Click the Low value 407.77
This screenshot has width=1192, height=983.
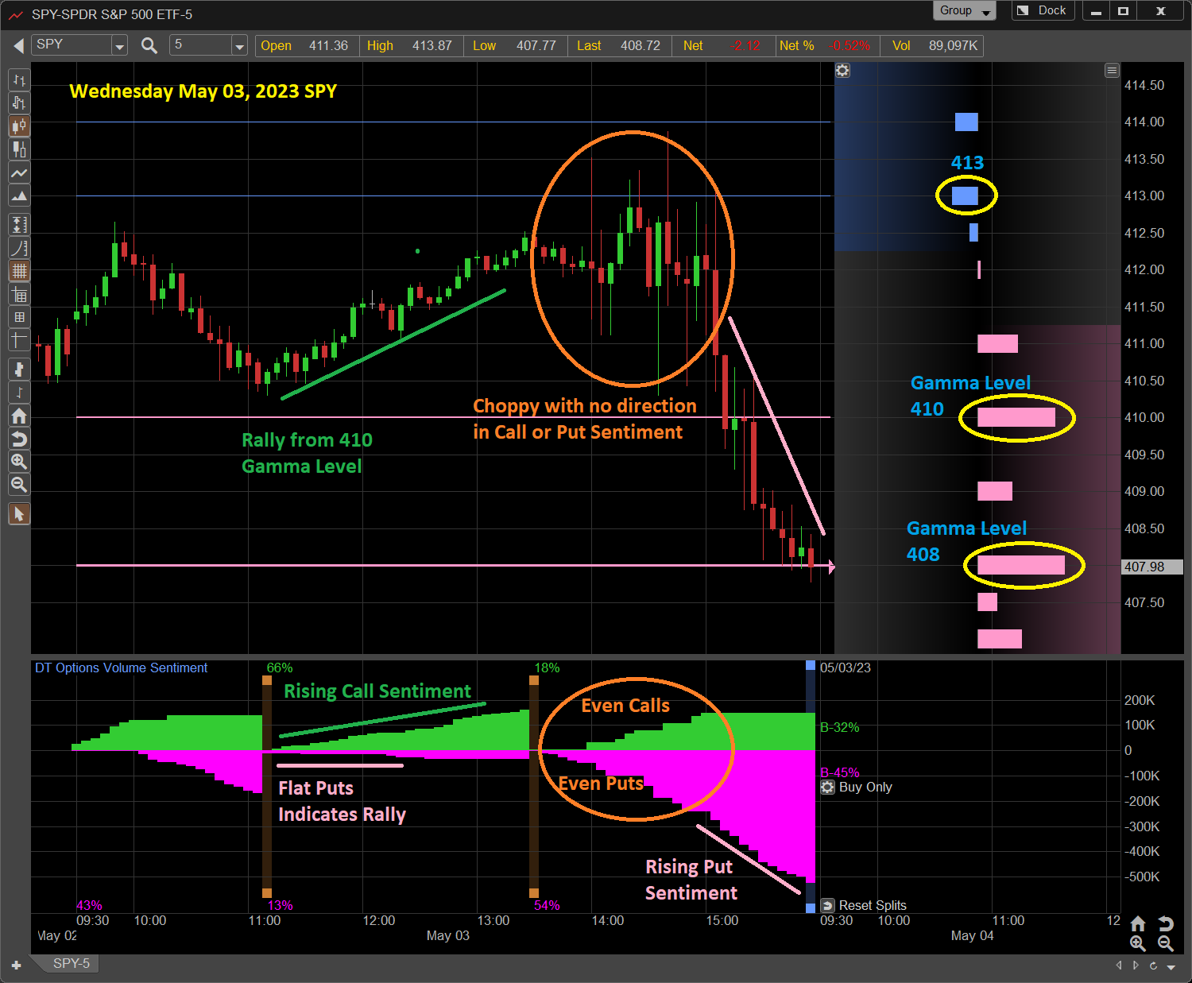536,46
